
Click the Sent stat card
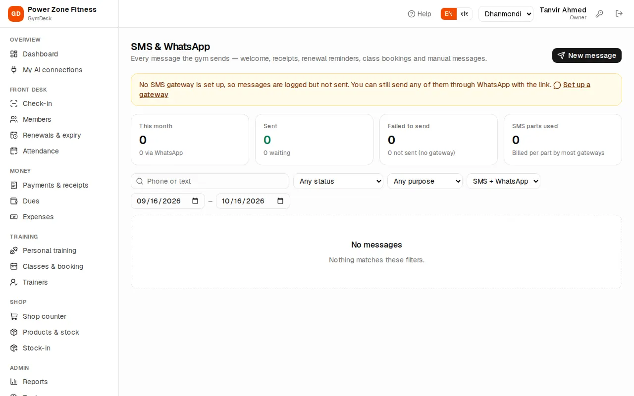[x=314, y=140]
